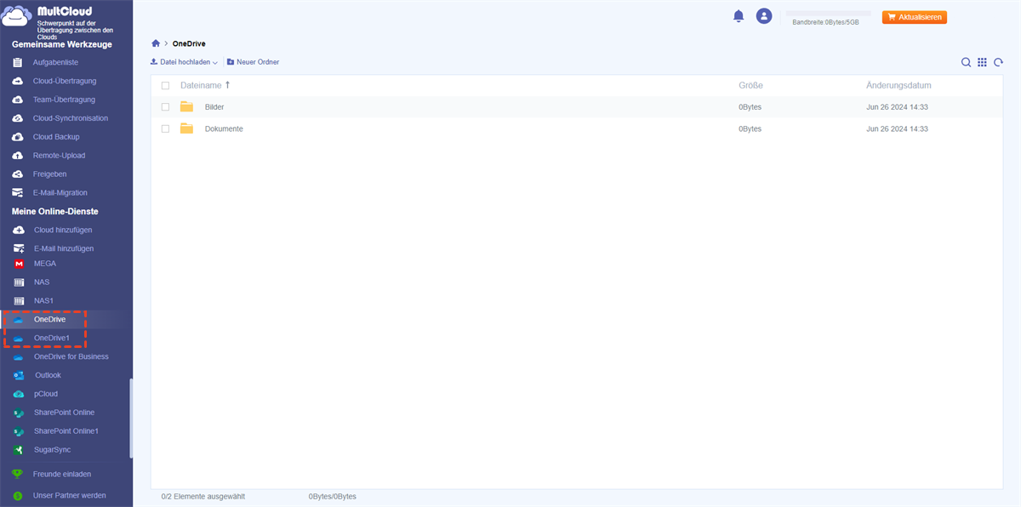
Task: Check the Dokumente folder checkbox
Action: pos(165,129)
